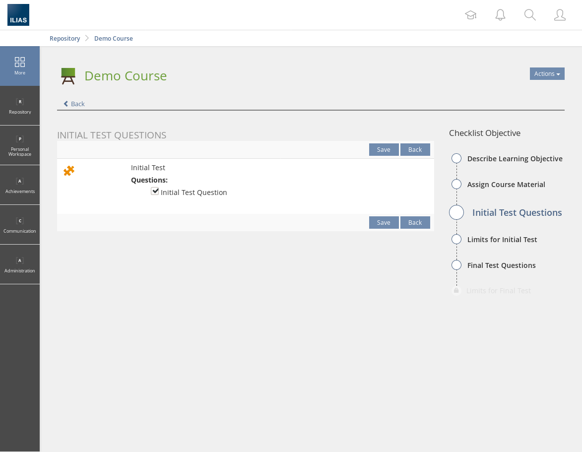Open Communication in the sidebar
582x452 pixels.
(20, 225)
